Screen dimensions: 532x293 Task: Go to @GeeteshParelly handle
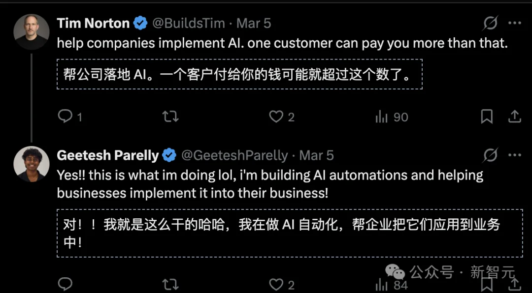(x=234, y=155)
